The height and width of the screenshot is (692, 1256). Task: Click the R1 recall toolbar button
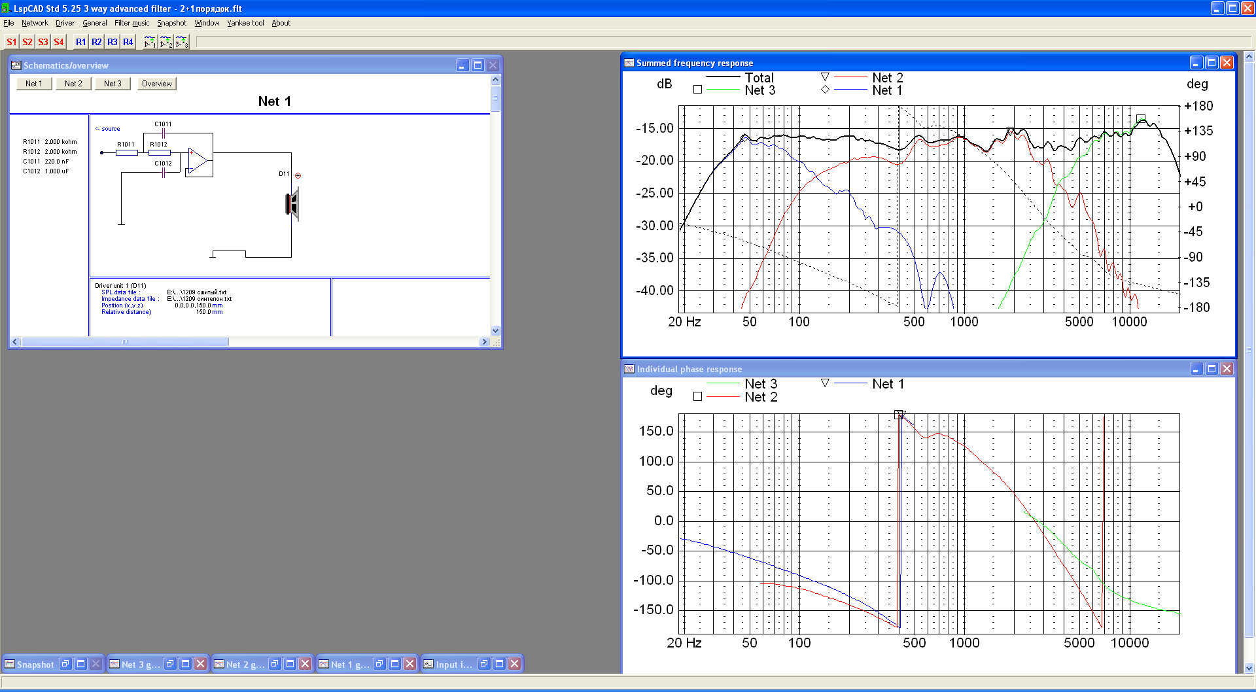click(x=80, y=42)
